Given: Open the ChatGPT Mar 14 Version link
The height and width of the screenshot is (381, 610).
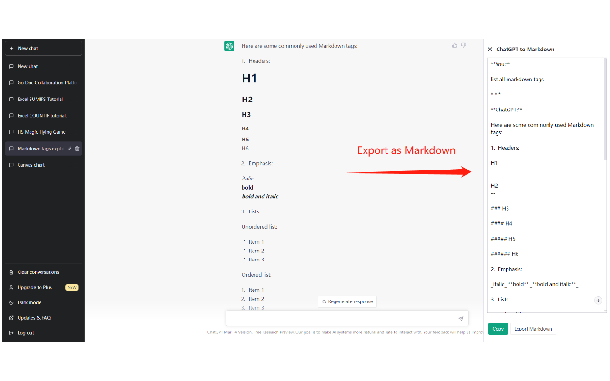Looking at the screenshot, I should click(x=229, y=332).
